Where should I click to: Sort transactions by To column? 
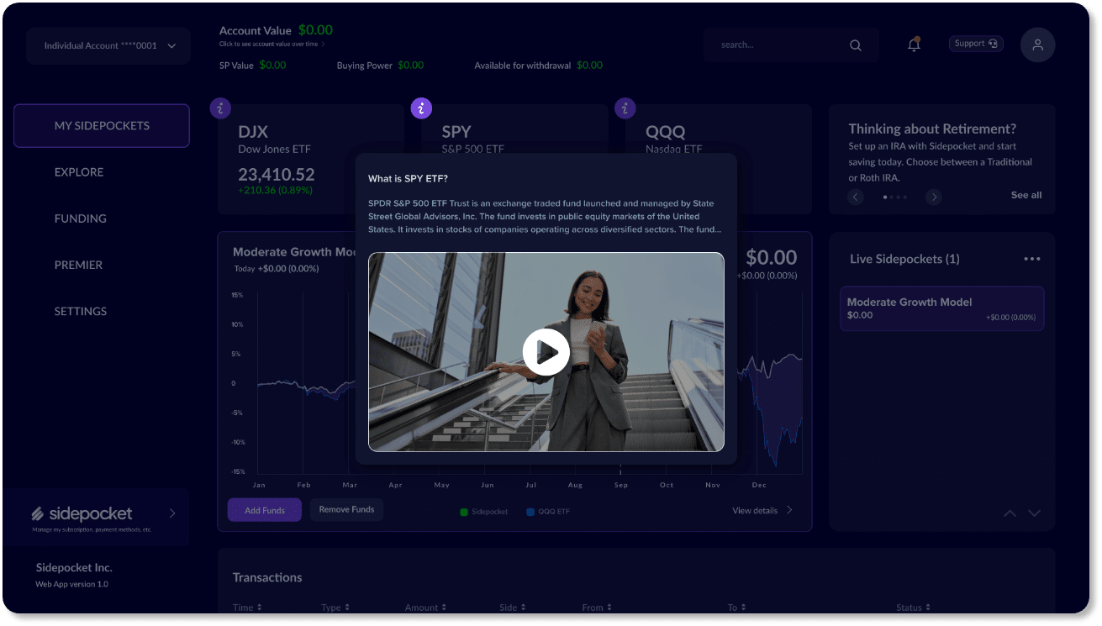pyautogui.click(x=736, y=608)
